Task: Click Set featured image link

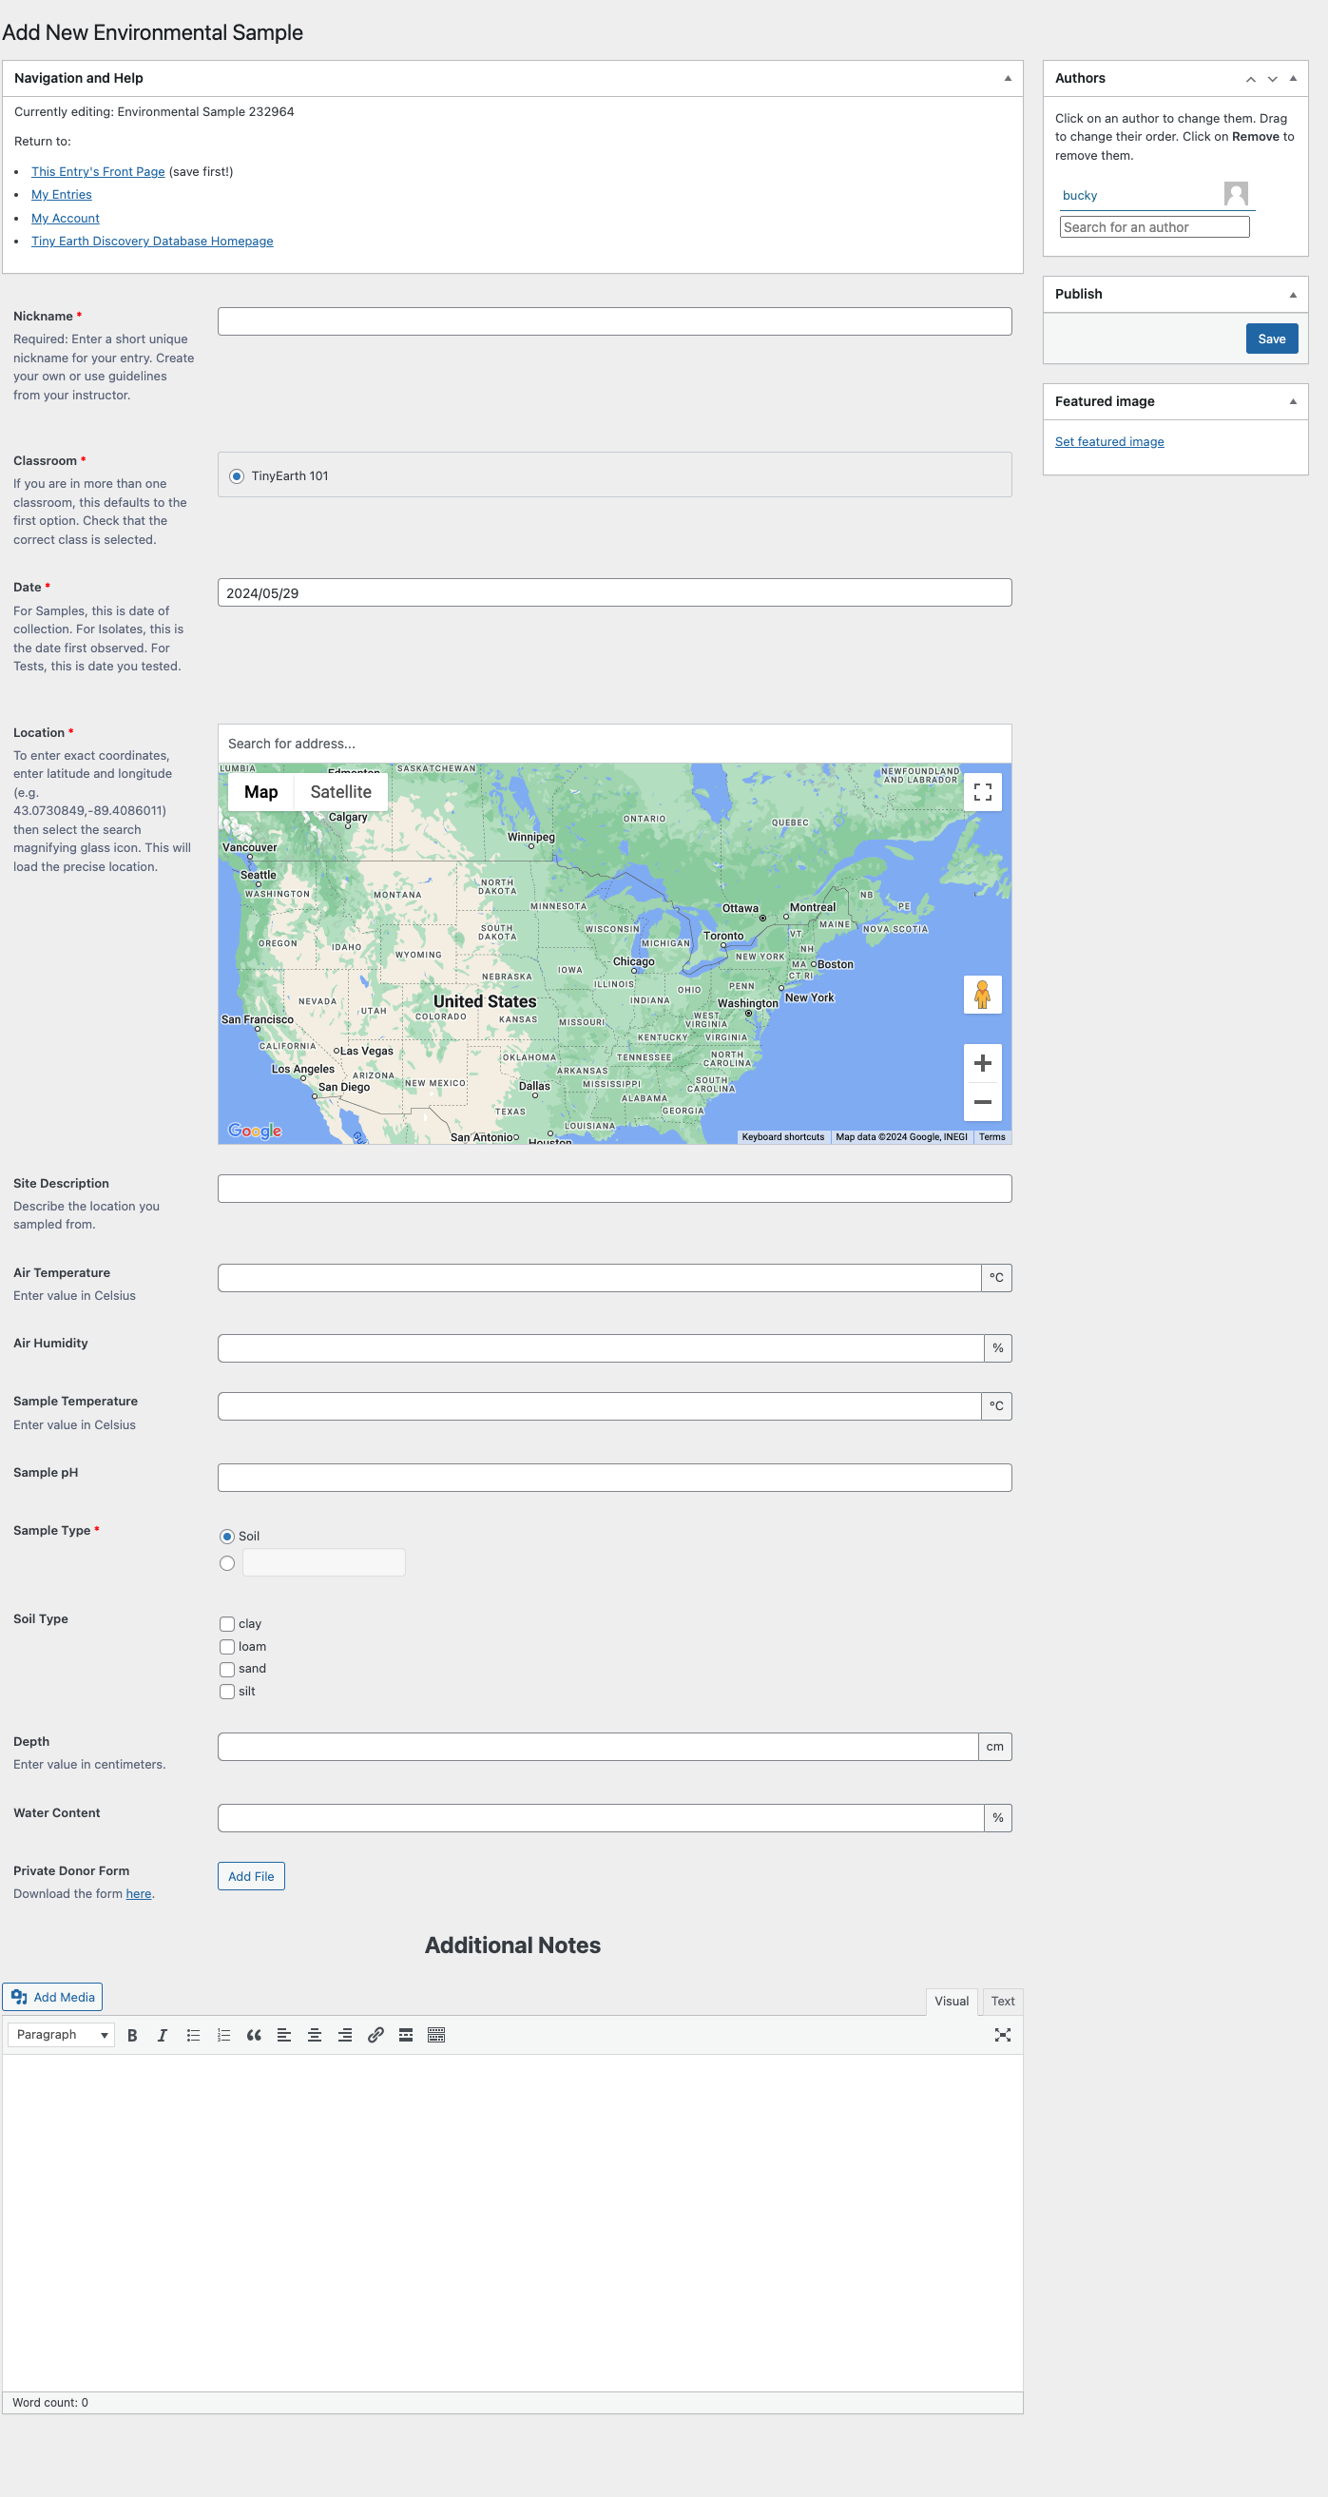Action: coord(1109,442)
